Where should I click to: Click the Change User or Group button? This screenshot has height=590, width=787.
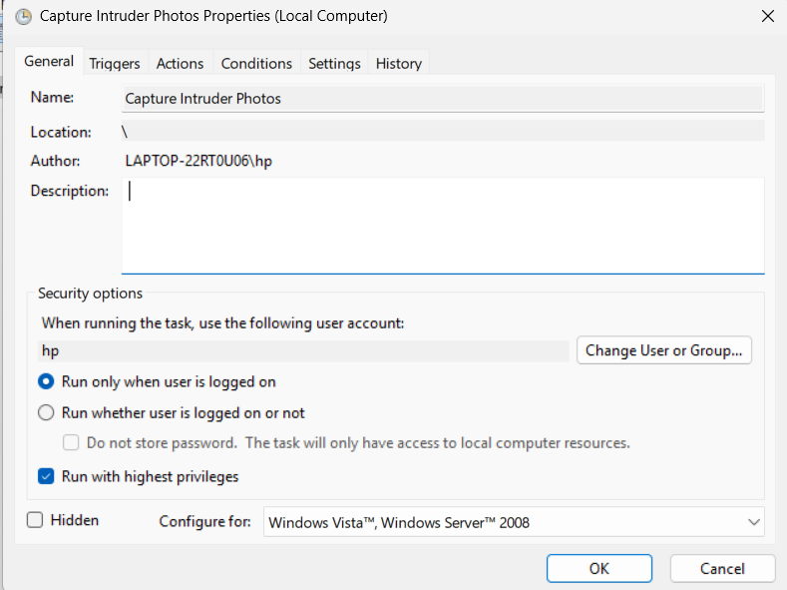point(664,350)
